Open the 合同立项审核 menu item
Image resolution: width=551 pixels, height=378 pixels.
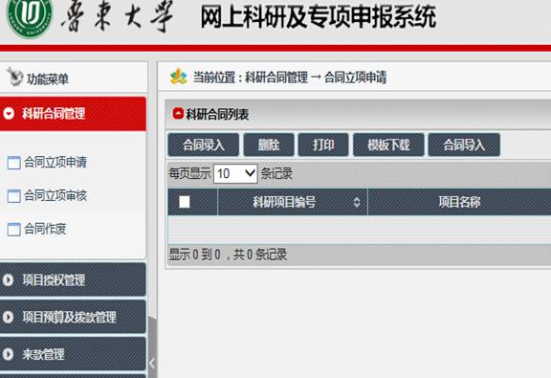(x=55, y=196)
